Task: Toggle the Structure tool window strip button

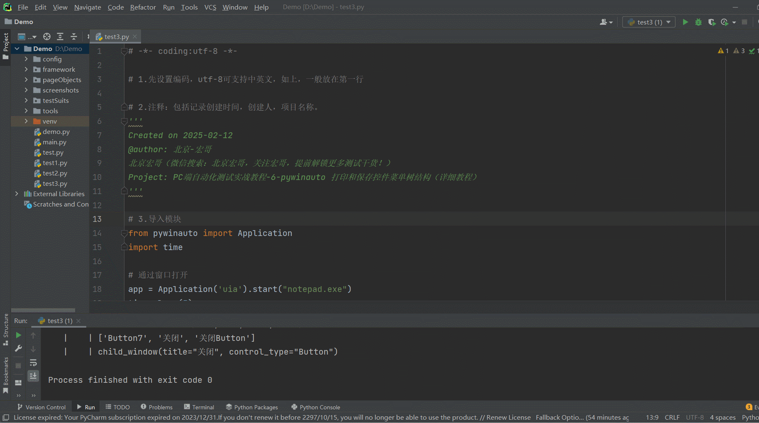Action: [x=5, y=330]
